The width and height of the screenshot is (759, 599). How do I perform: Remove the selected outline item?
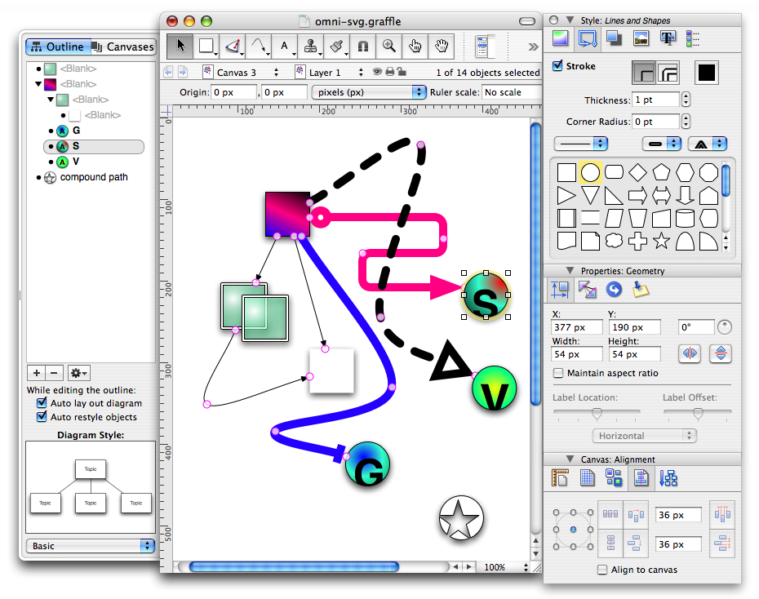coord(54,373)
